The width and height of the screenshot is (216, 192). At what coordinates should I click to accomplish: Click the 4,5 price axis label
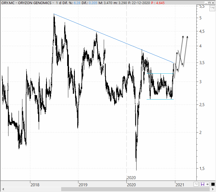(x=202, y=31)
